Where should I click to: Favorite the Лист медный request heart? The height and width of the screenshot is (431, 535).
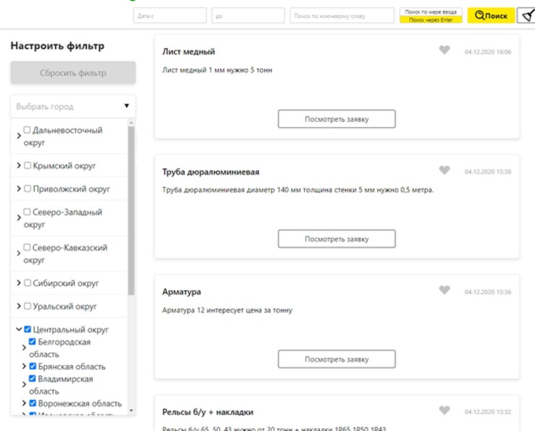[x=444, y=50]
